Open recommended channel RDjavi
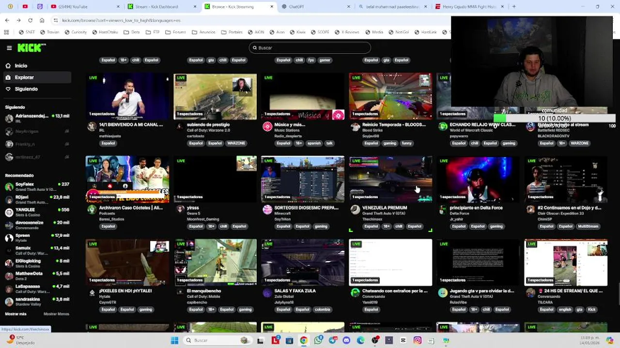 [37, 199]
